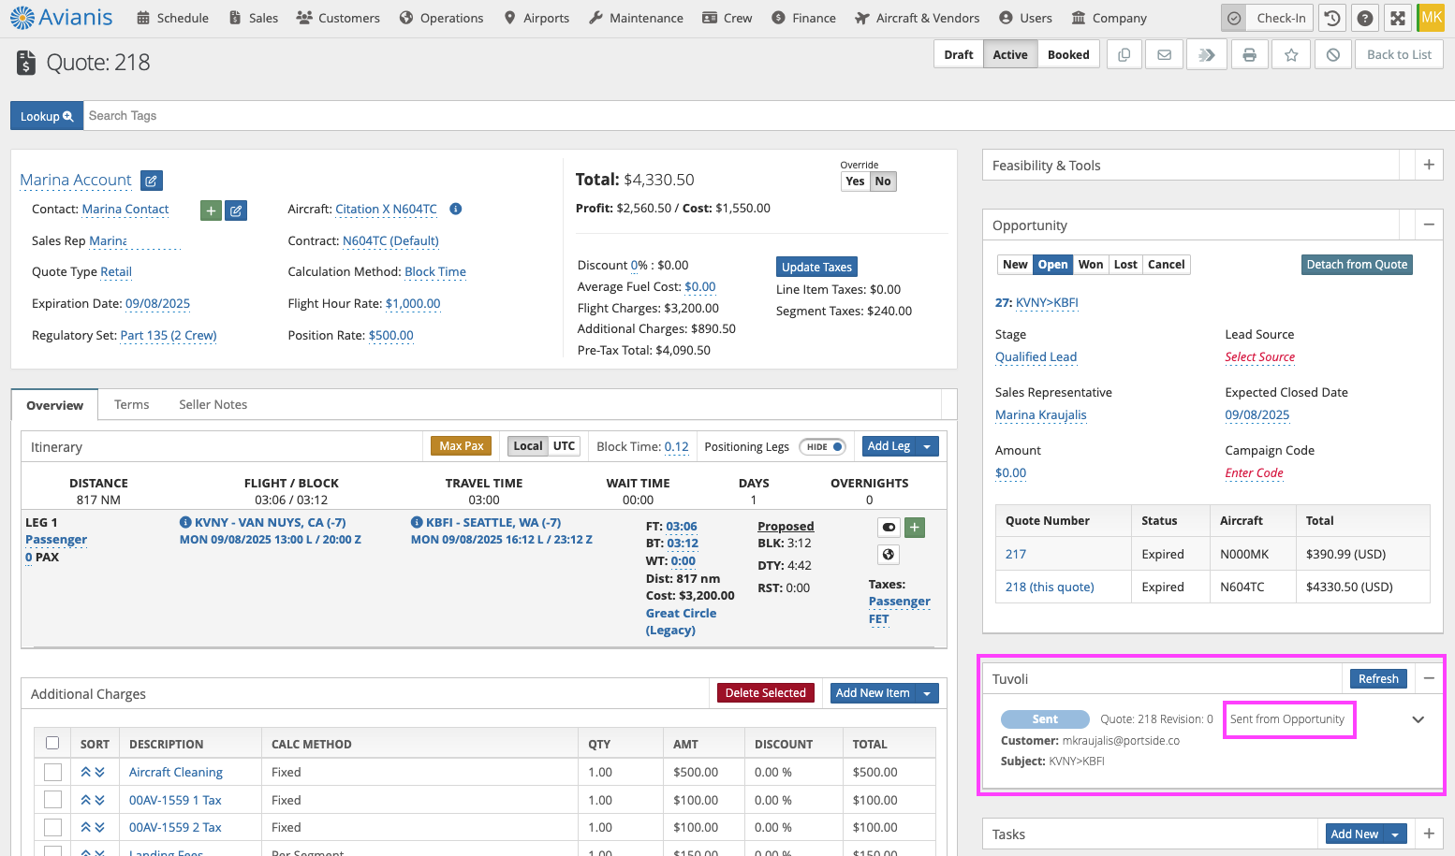The image size is (1455, 856).
Task: Toggle Positioning Legs HIDE switch
Action: 823,447
